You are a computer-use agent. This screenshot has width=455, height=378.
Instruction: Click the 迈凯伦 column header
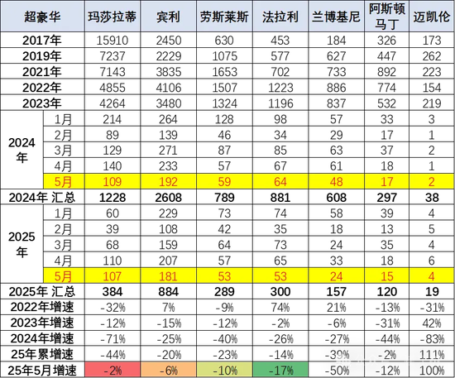coord(432,17)
